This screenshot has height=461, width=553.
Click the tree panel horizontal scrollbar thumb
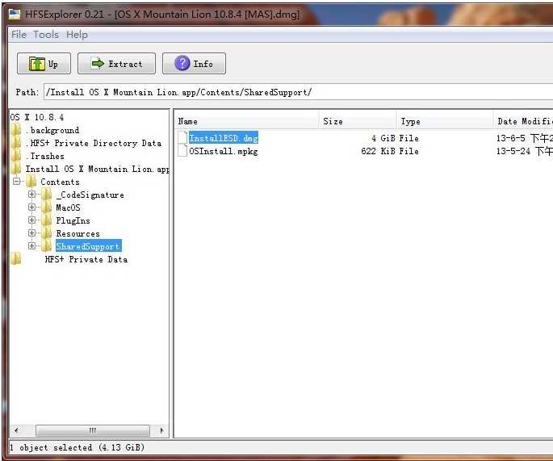[92, 430]
